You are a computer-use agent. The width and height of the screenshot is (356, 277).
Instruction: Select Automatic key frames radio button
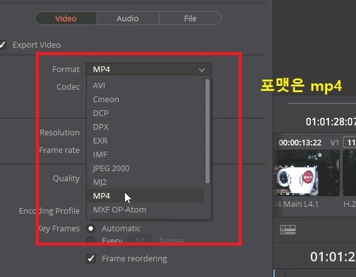coord(90,229)
